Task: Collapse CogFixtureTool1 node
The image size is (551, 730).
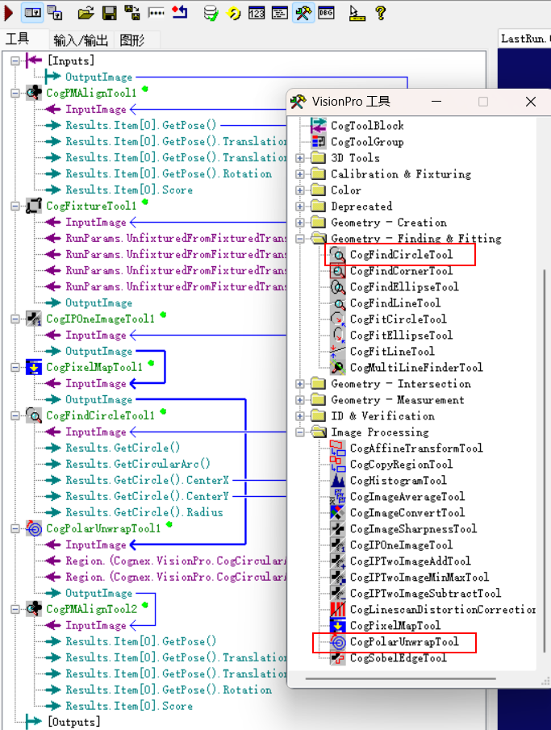Action: pos(15,206)
